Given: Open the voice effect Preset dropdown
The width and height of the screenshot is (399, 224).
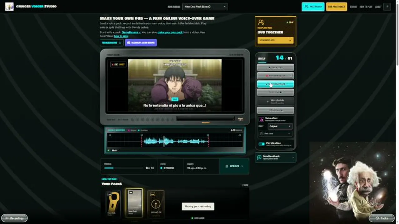Looking at the screenshot, I should [280, 126].
